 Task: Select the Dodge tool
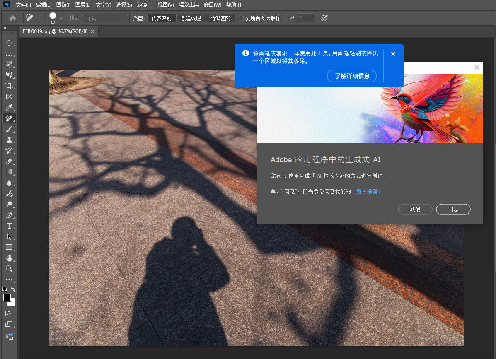9,205
